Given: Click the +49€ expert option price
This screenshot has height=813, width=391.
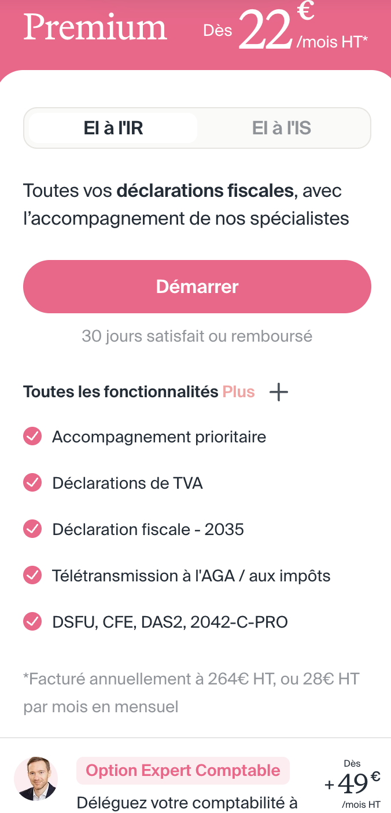Looking at the screenshot, I should point(353,784).
